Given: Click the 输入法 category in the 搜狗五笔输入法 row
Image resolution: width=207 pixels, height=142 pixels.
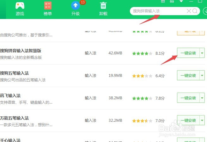Looking at the screenshot, I should point(90,76).
